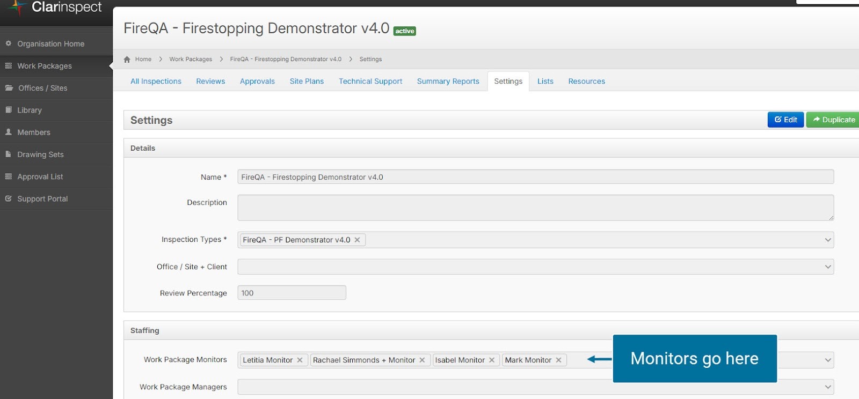Remove Mark Monitor from Work Package Monitors
Viewport: 859px width, 399px height.
(x=558, y=360)
